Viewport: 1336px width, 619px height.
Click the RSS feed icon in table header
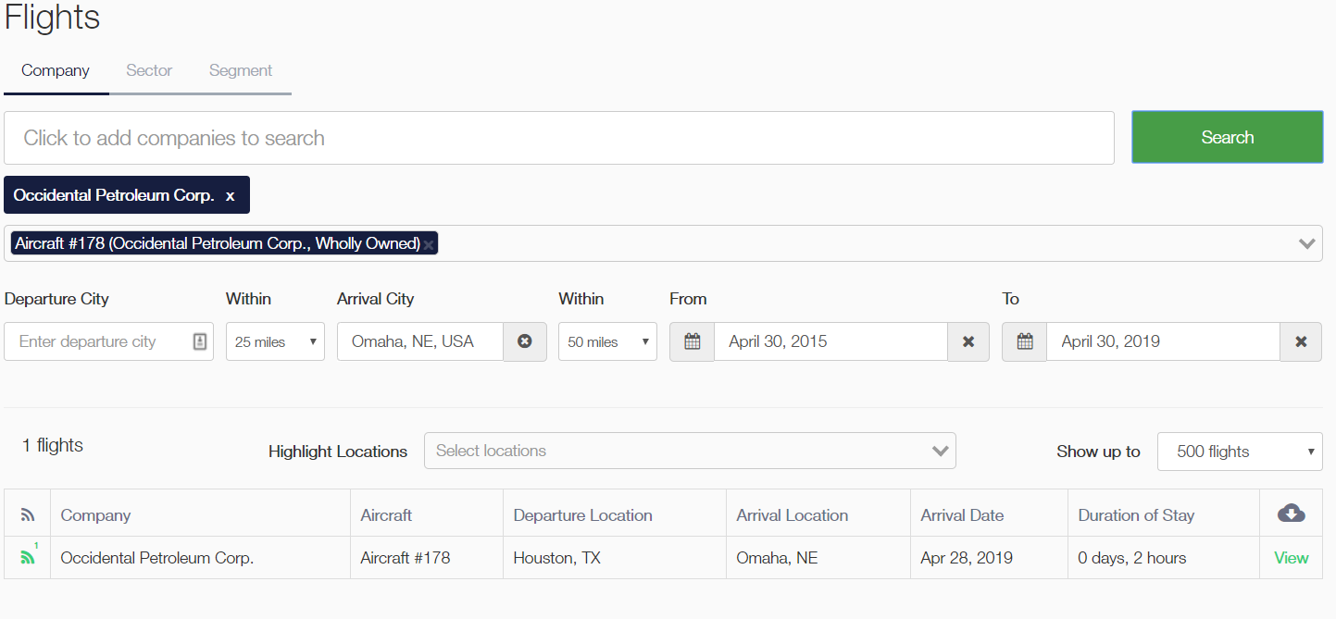tap(28, 515)
